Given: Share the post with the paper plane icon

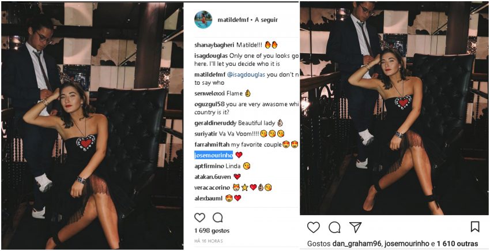Looking at the screenshot, I should (x=356, y=227).
